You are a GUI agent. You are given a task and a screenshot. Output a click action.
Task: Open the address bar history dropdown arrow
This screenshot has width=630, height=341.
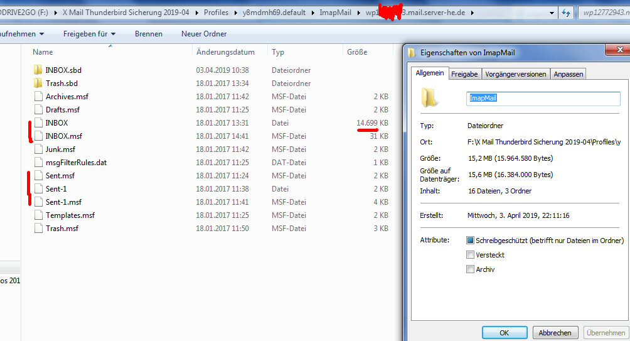pos(552,13)
